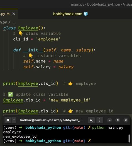Click main.py link in terminal command
Image resolution: width=132 pixels, height=146 pixels.
point(115,128)
